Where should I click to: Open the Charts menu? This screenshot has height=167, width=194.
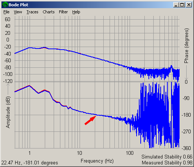pyautogui.click(x=48, y=12)
